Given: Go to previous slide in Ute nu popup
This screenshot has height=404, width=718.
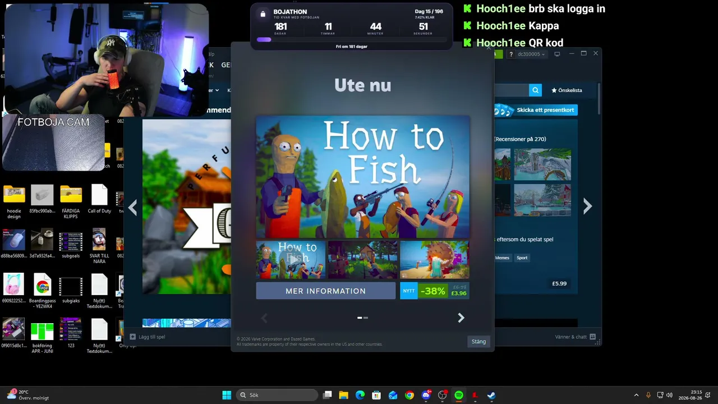Looking at the screenshot, I should coord(264,318).
